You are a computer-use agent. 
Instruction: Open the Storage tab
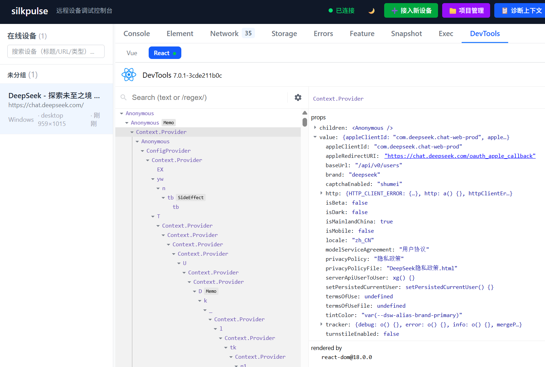[284, 34]
